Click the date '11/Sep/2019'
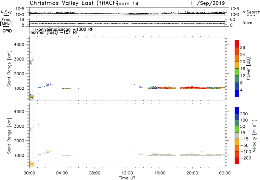 (x=208, y=3)
